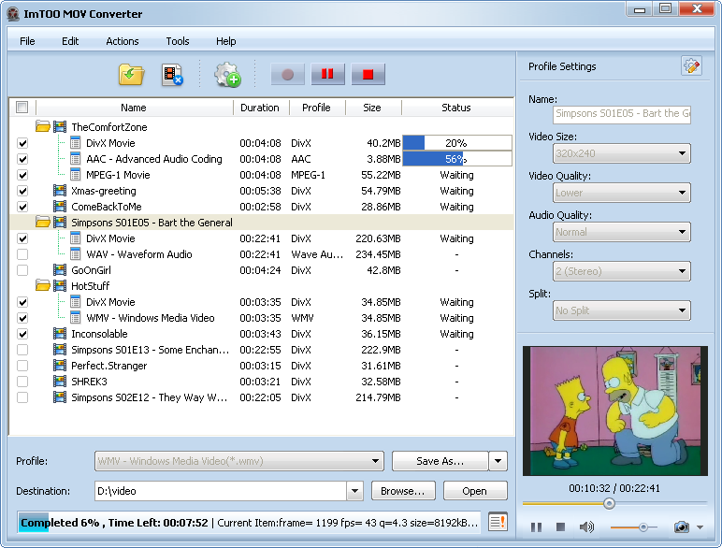
Task: Check the GoOnGirl checkbox
Action: tap(22, 270)
